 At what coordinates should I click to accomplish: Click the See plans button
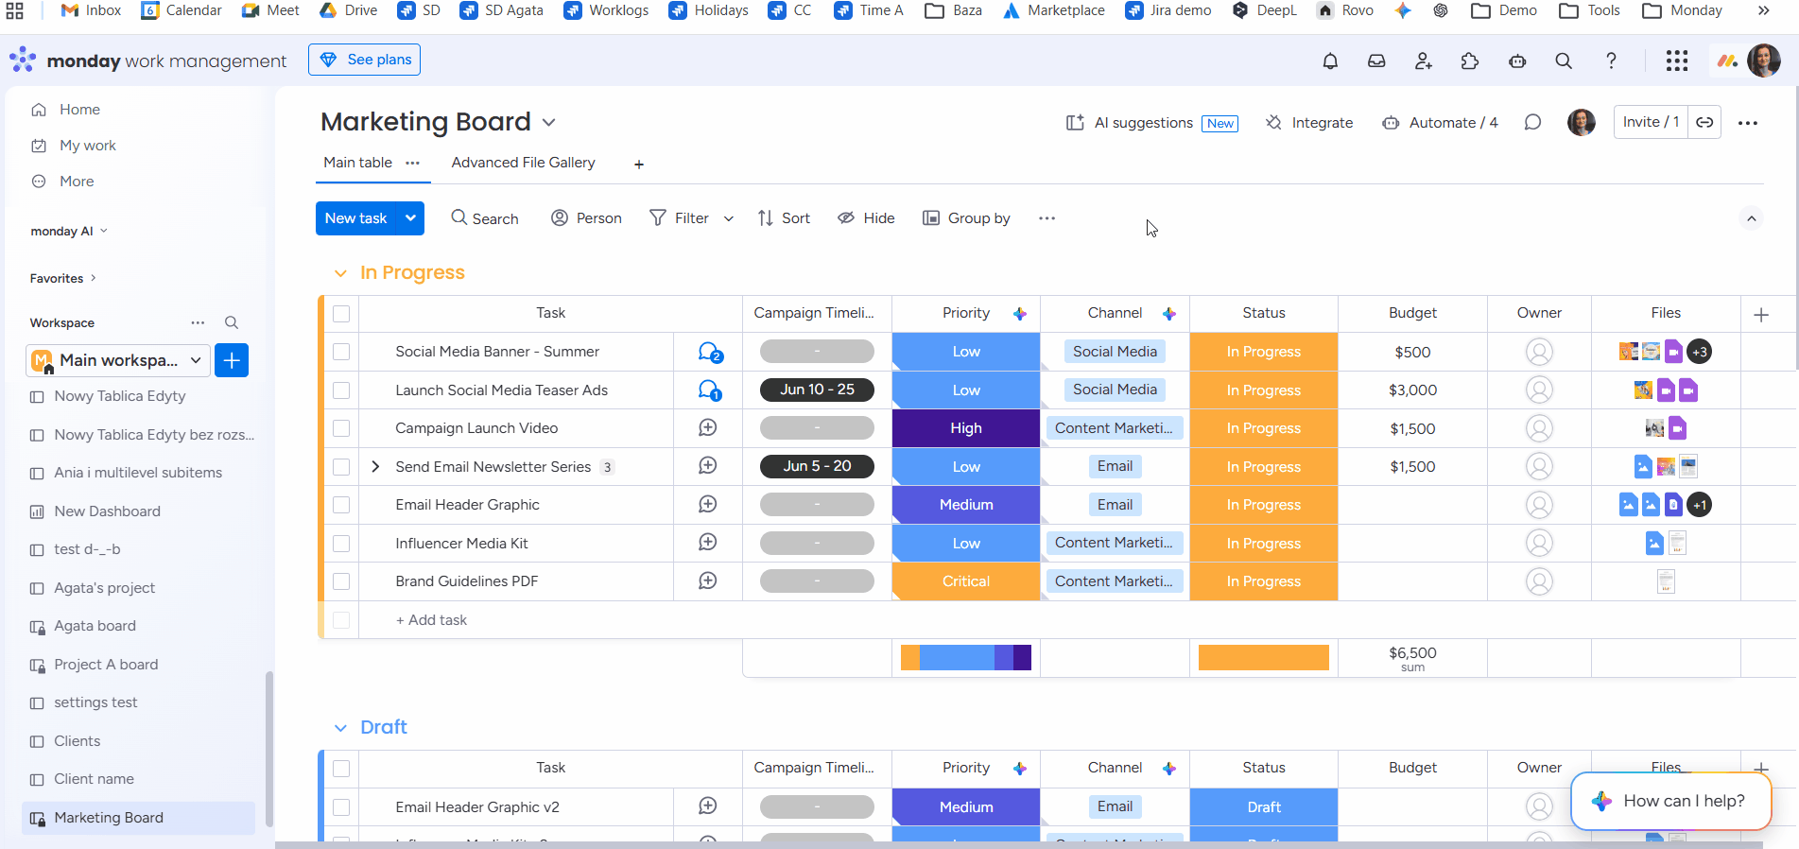pyautogui.click(x=364, y=60)
